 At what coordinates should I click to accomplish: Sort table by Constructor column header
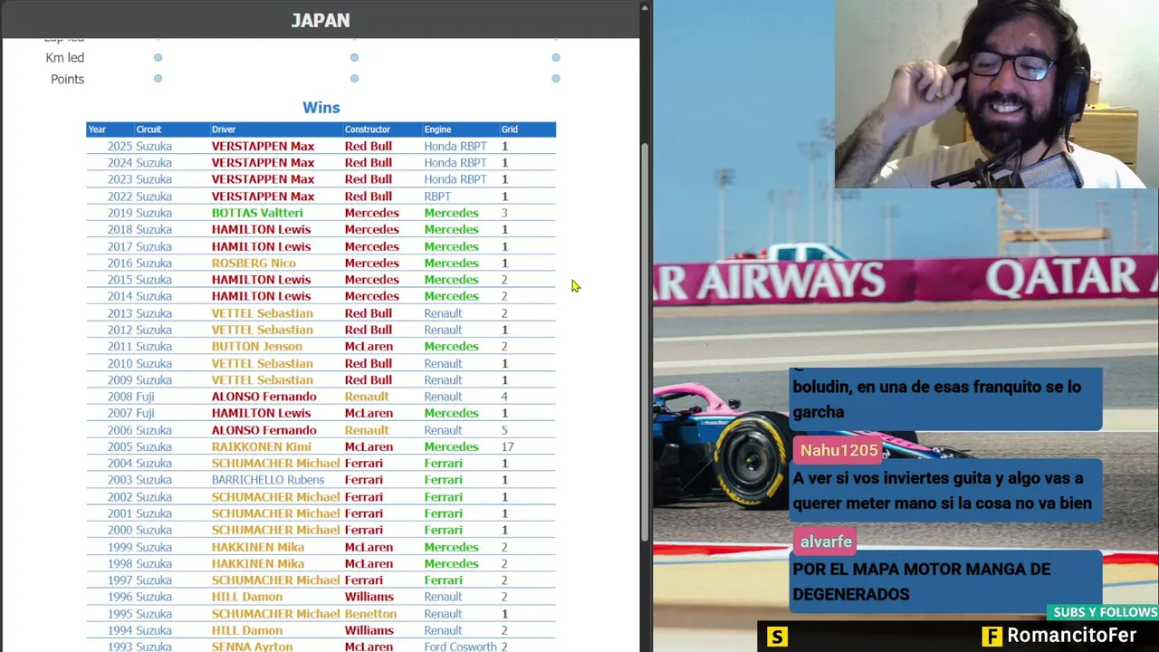(x=368, y=129)
